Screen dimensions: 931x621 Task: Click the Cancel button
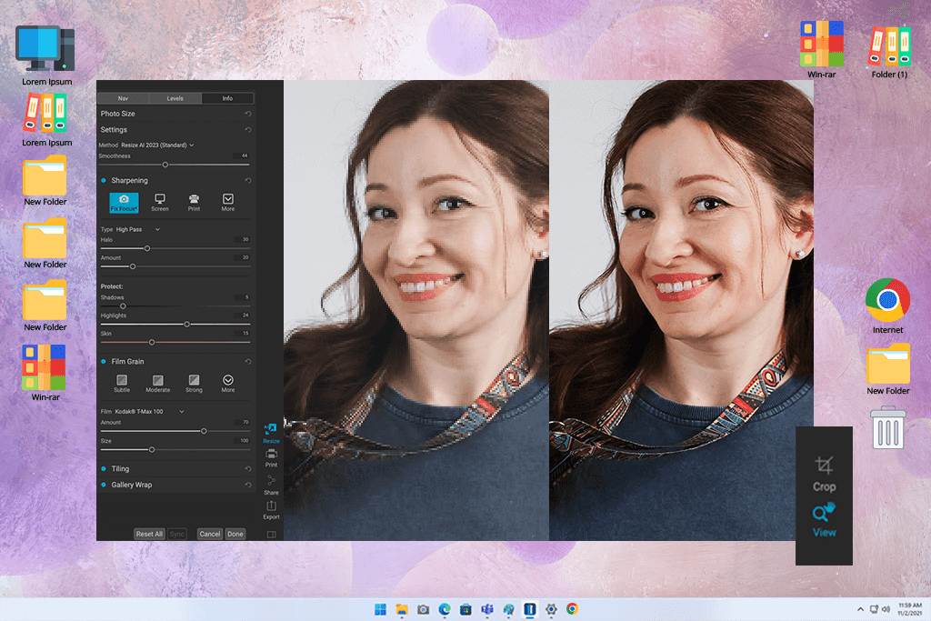point(210,534)
